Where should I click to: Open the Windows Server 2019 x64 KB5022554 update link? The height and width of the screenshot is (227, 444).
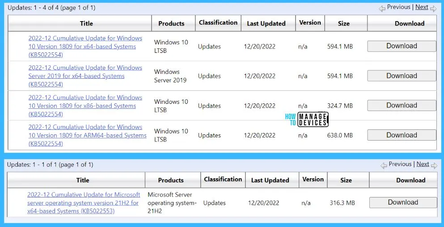pos(85,76)
